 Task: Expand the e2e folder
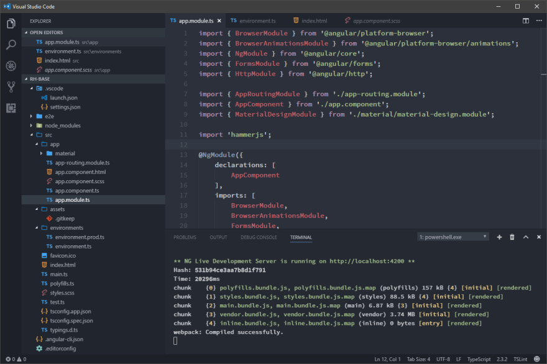[x=32, y=116]
